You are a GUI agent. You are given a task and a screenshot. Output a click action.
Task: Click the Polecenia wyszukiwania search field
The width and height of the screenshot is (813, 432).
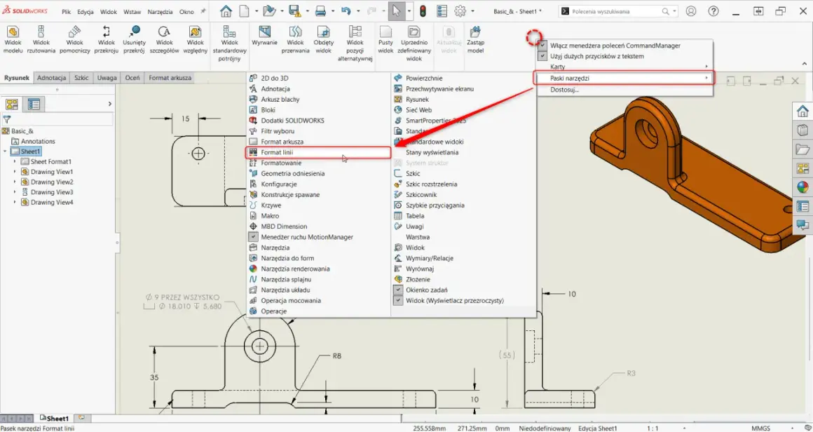pyautogui.click(x=615, y=11)
